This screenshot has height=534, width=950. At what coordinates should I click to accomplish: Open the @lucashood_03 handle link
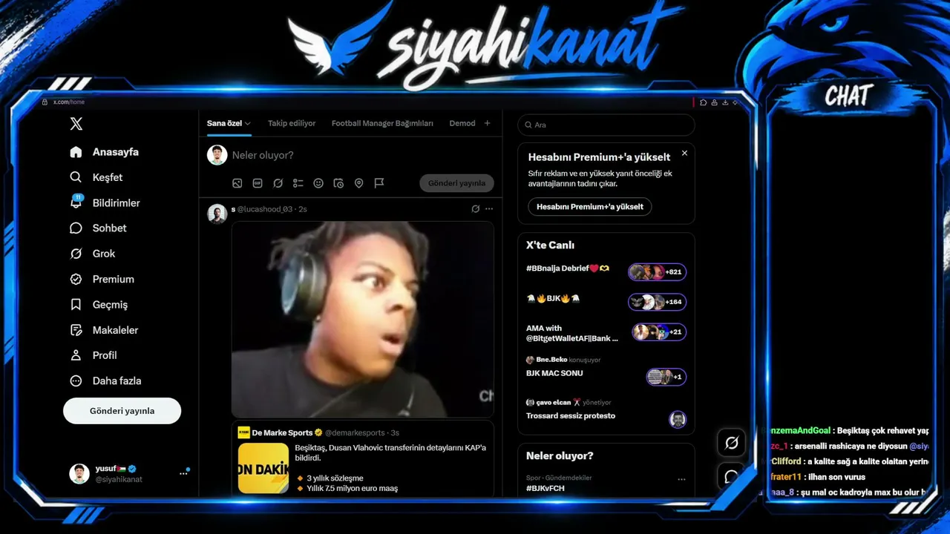265,209
